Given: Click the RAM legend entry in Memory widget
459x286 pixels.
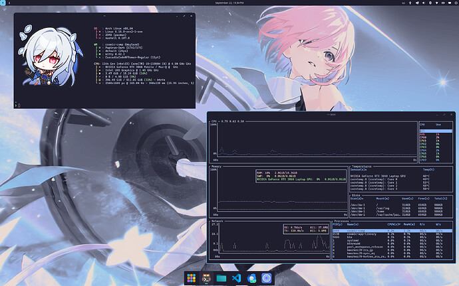Looking at the screenshot, I should (x=277, y=173).
